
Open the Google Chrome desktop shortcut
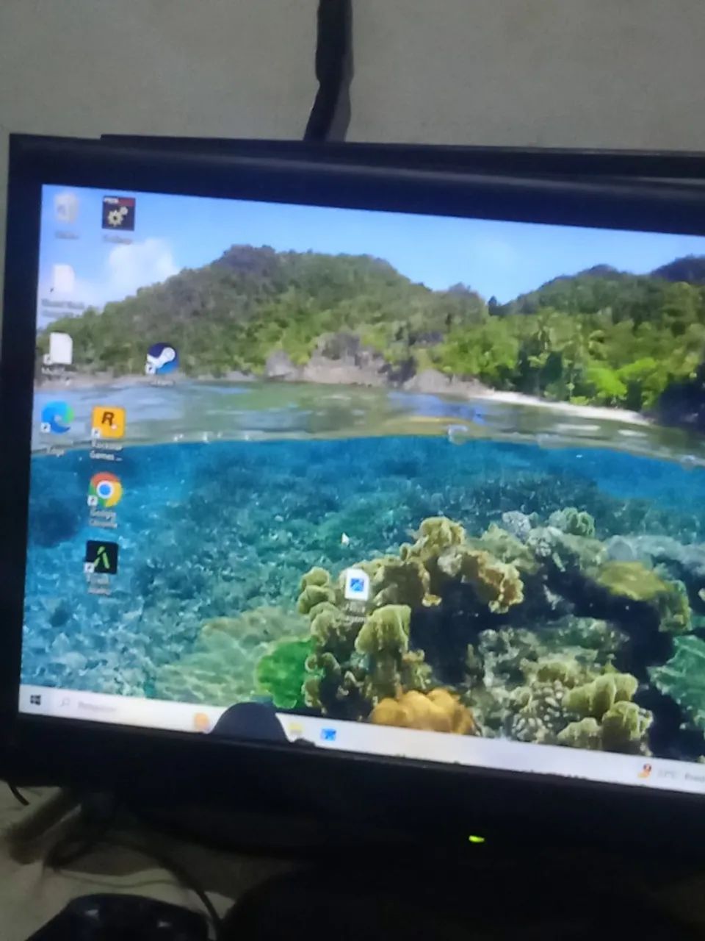pos(105,490)
